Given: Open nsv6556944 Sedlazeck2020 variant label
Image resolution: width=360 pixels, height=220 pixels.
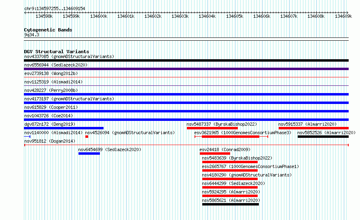Looking at the screenshot, I should pos(56,65).
